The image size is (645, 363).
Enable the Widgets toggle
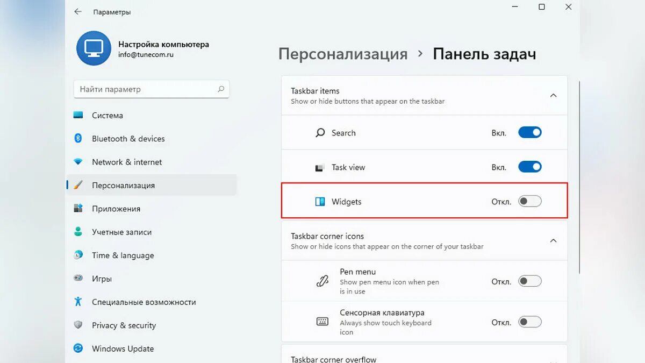point(530,201)
